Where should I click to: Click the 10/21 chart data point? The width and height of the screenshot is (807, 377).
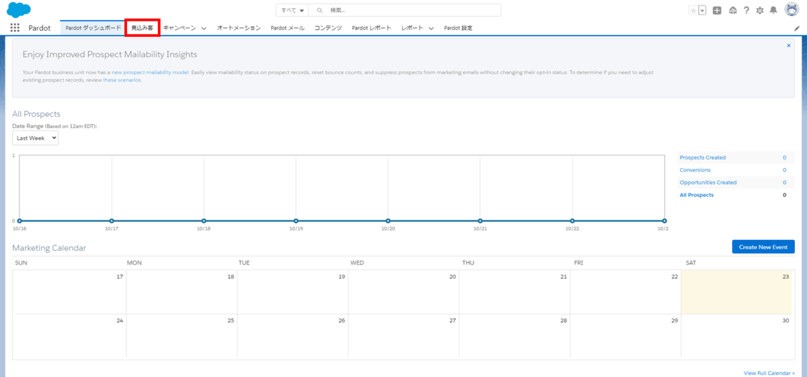[480, 220]
